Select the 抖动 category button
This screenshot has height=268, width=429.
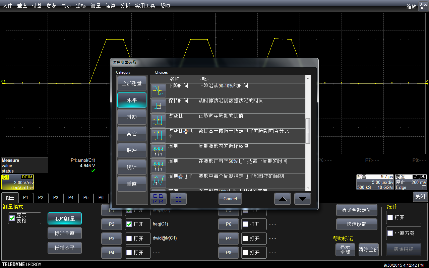pyautogui.click(x=132, y=117)
